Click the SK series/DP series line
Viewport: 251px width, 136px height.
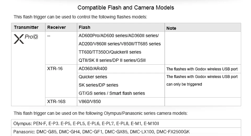pos(98,85)
